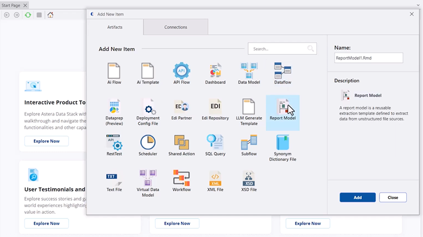Choose the API Flow artifact icon

181,71
